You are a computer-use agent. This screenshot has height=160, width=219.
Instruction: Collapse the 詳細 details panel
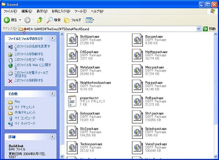(x=52, y=137)
